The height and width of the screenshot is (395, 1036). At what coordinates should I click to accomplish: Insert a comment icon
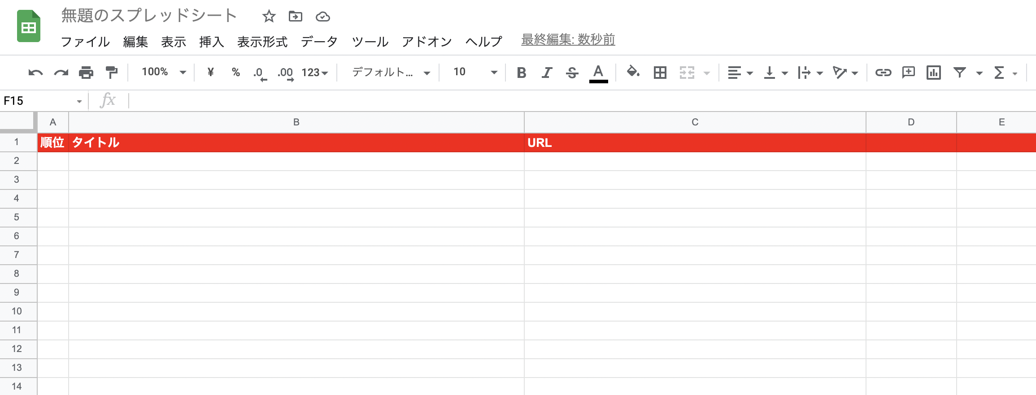click(x=908, y=73)
